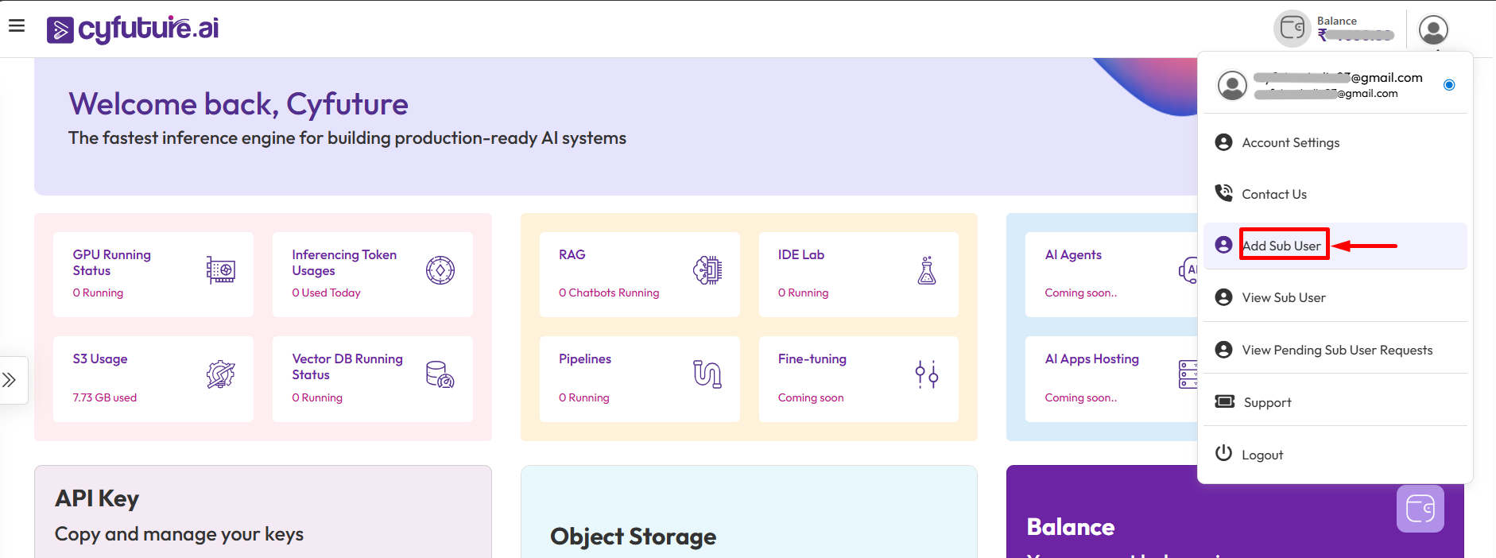Screen dimensions: 1496x558
Task: Click the Pipelines pipe icon
Action: click(x=707, y=374)
